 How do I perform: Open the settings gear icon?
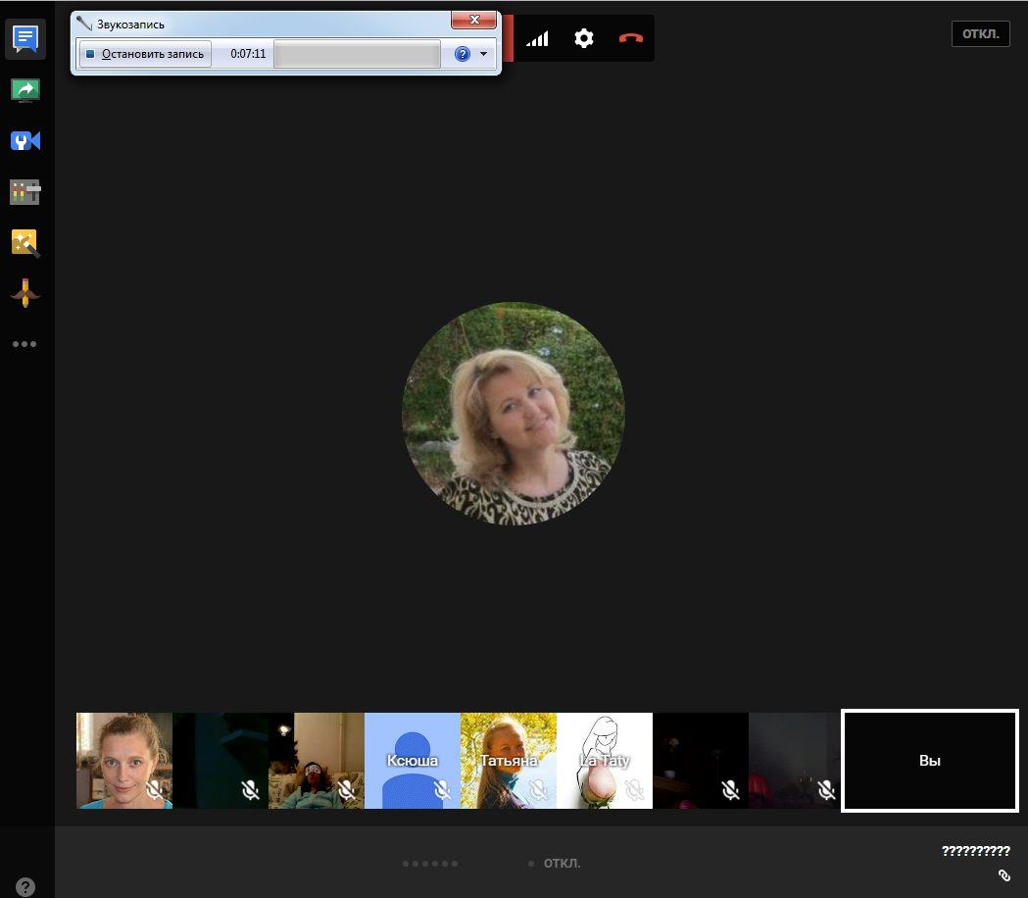tap(584, 39)
